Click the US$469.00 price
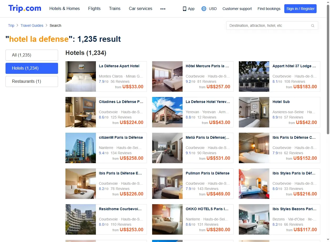 pos(218,194)
